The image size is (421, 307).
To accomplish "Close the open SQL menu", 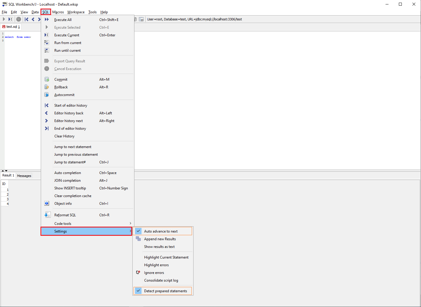I will (x=45, y=12).
